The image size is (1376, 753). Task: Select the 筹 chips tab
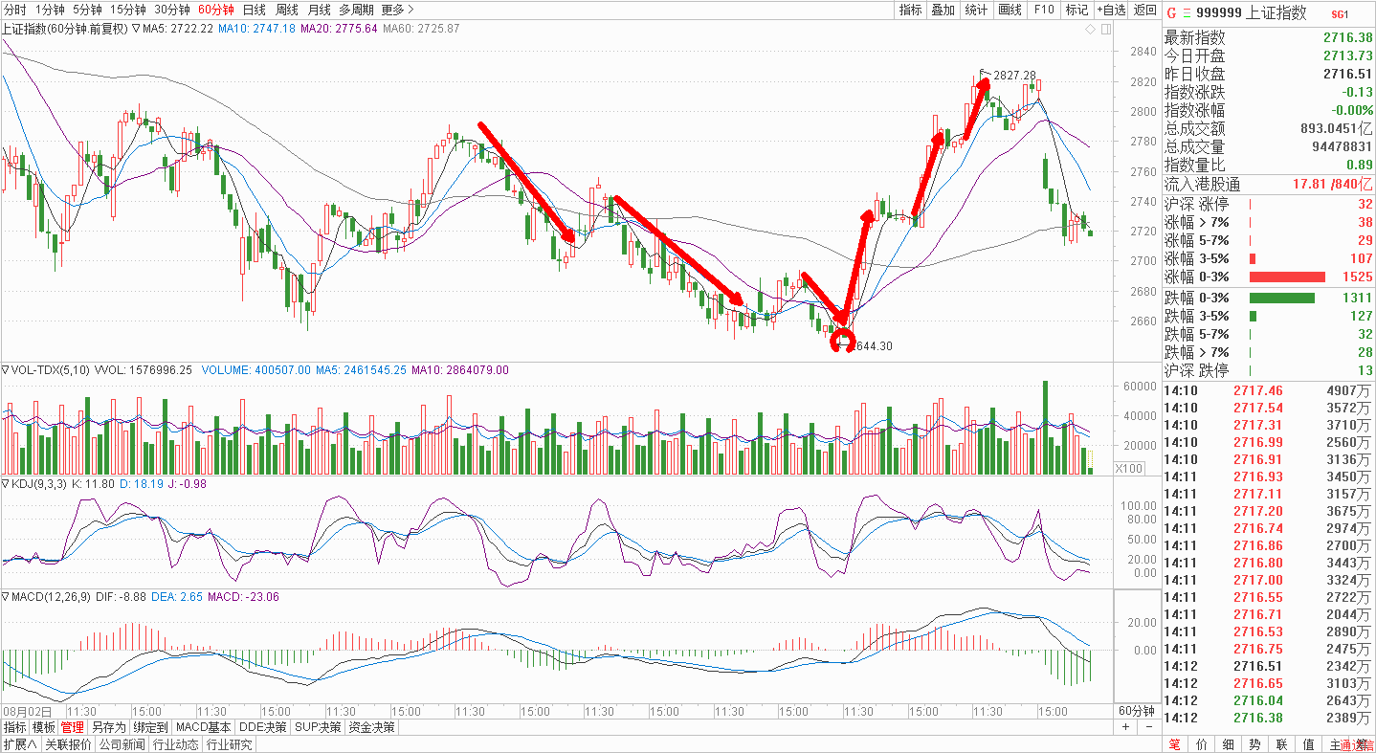1362,744
